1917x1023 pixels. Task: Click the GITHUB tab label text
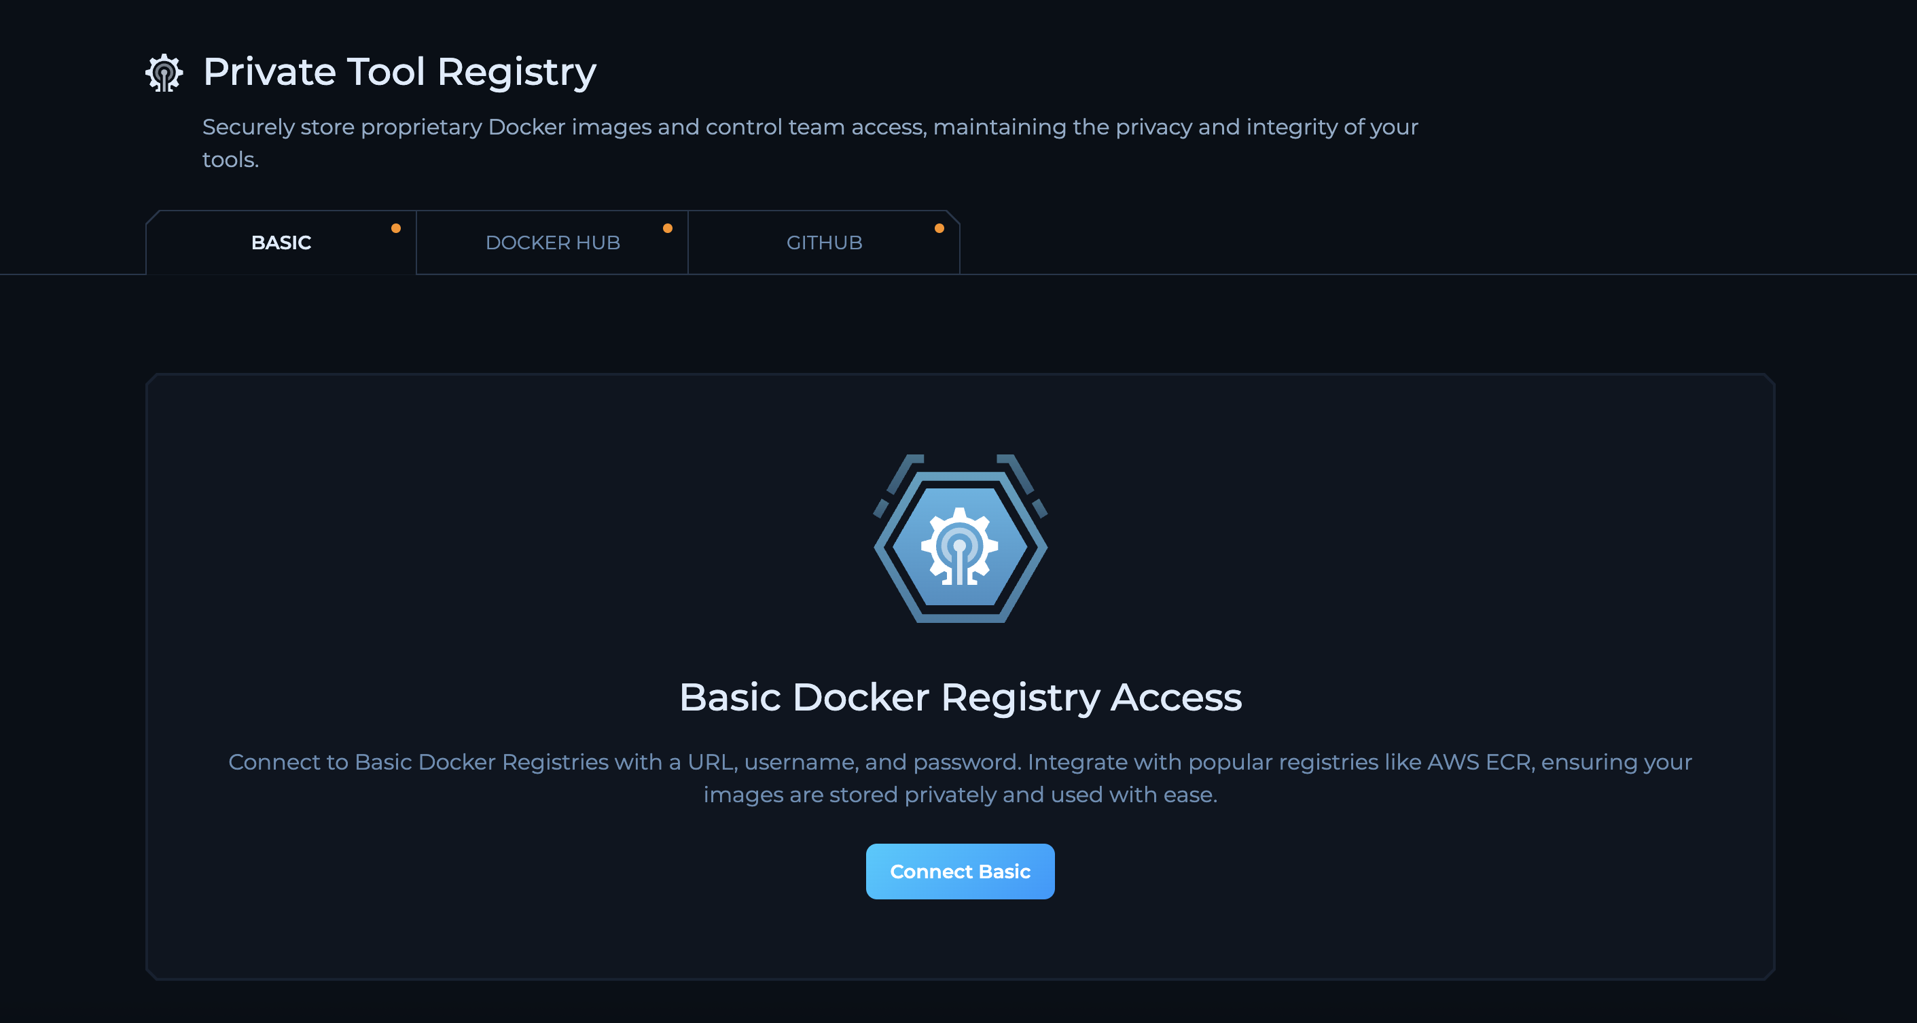point(824,242)
